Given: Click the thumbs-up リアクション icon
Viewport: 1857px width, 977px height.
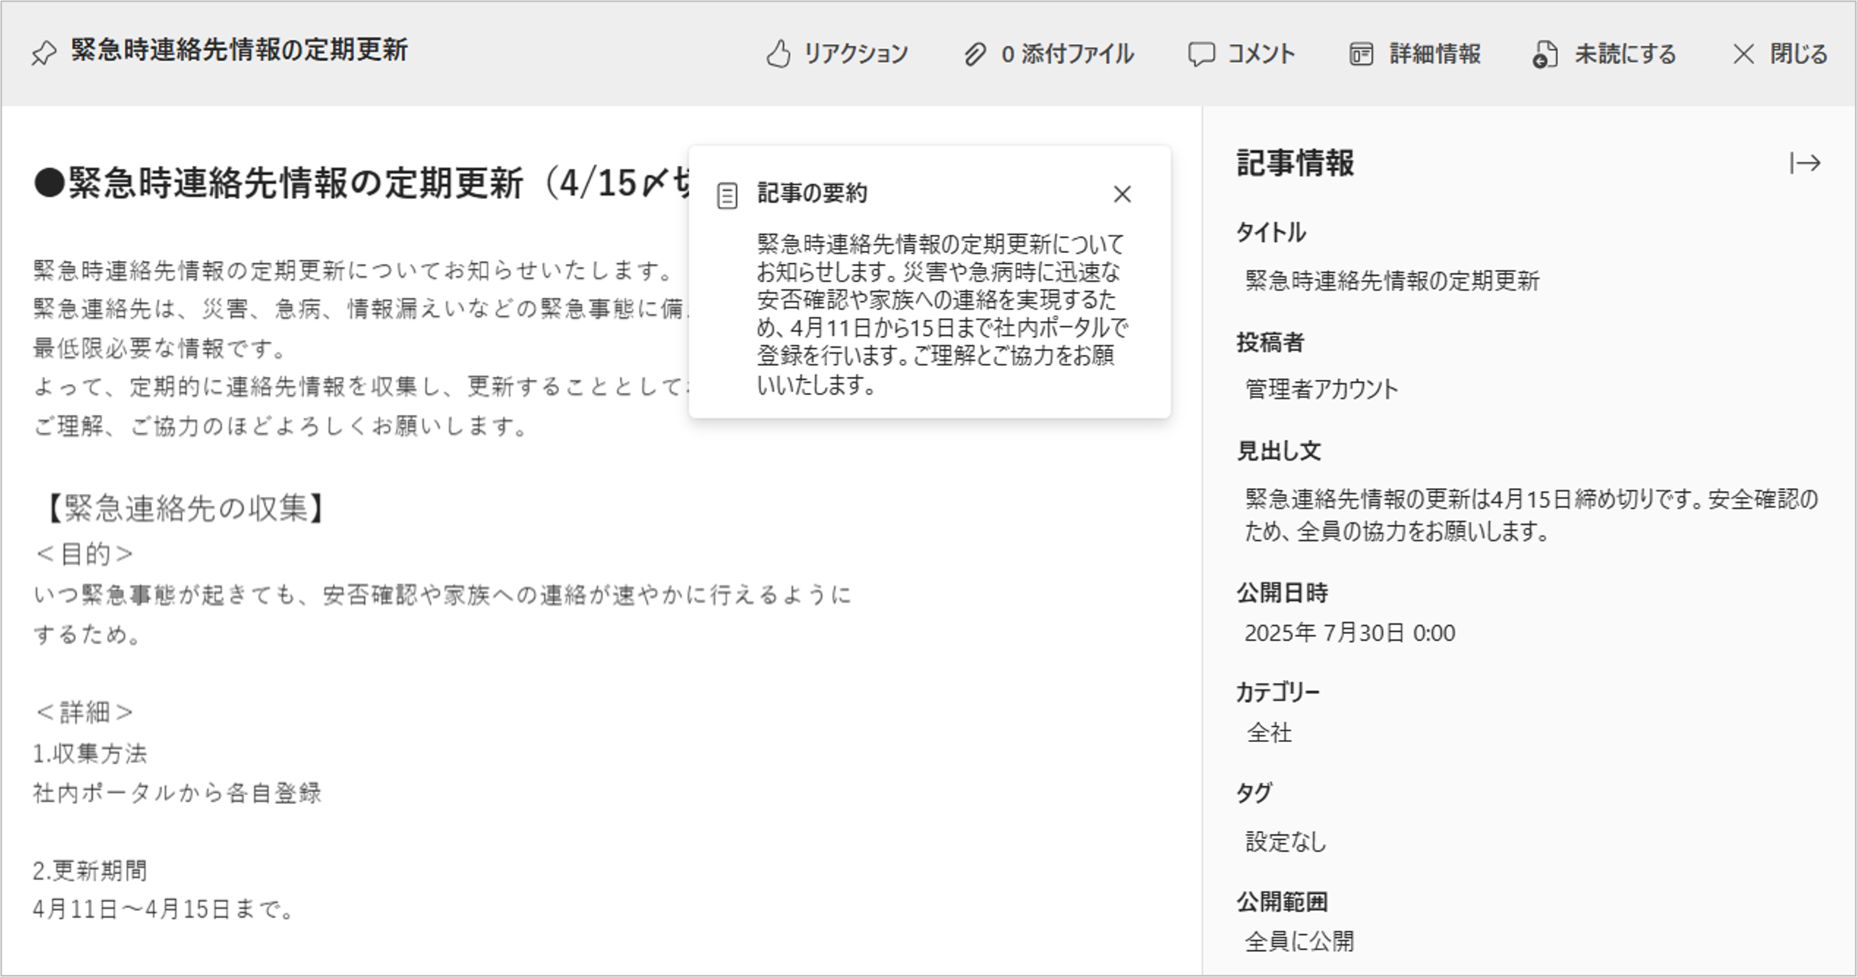Looking at the screenshot, I should click(x=778, y=54).
